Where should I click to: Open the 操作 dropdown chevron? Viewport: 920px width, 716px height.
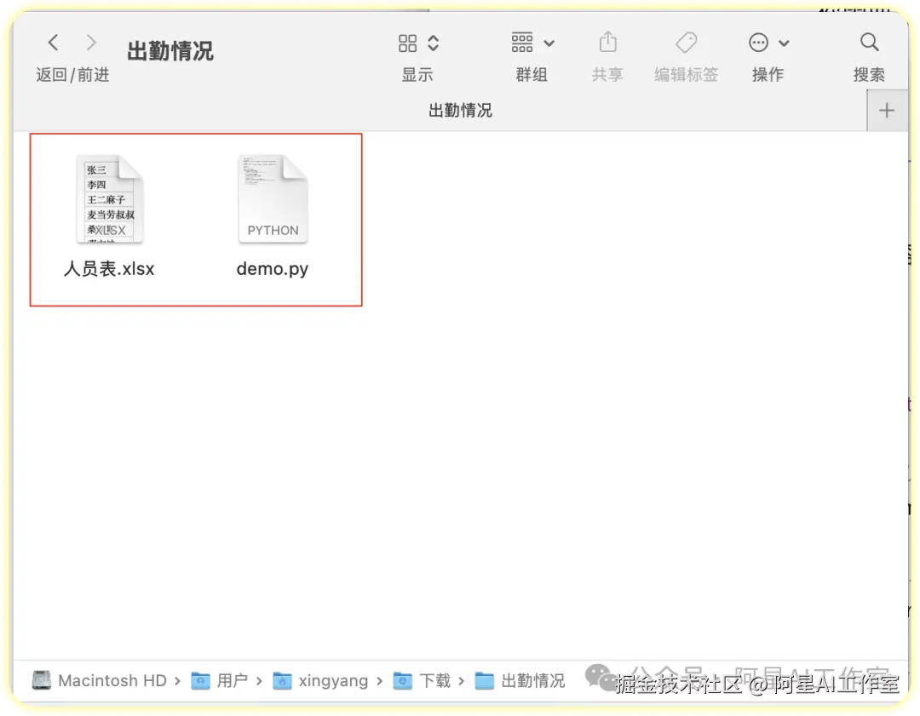click(782, 43)
